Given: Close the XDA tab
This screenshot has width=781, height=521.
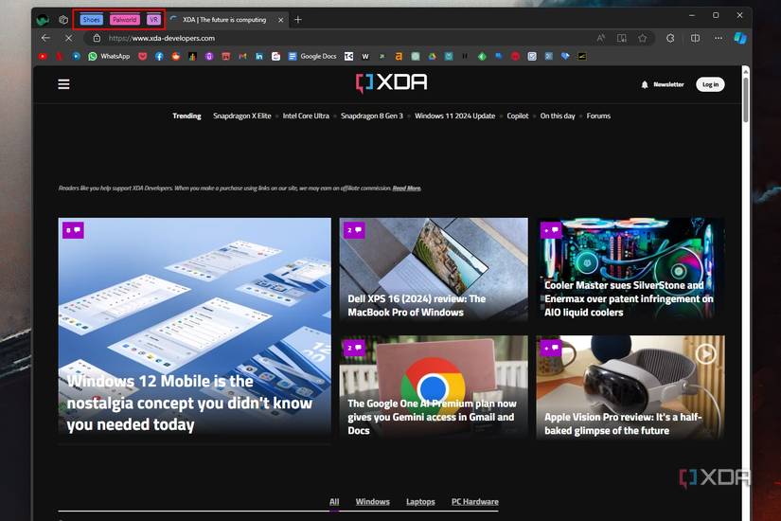Looking at the screenshot, I should click(281, 20).
